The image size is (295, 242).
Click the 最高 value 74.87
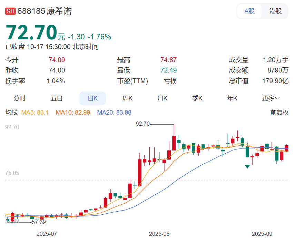coord(168,60)
